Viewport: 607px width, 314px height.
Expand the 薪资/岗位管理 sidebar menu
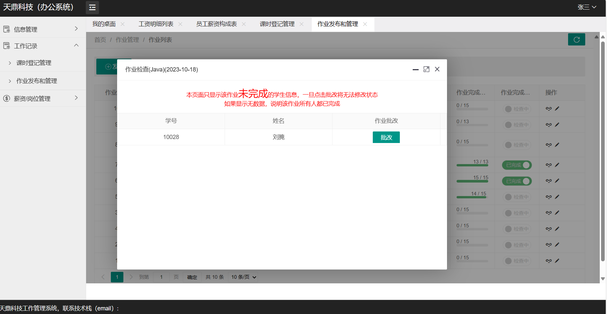click(x=43, y=98)
